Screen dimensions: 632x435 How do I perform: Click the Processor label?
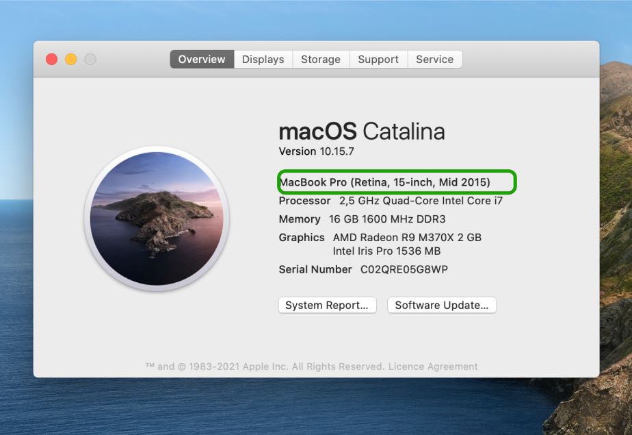click(305, 201)
